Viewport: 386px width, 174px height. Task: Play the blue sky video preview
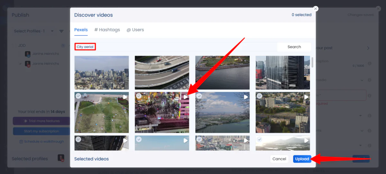tap(186, 140)
